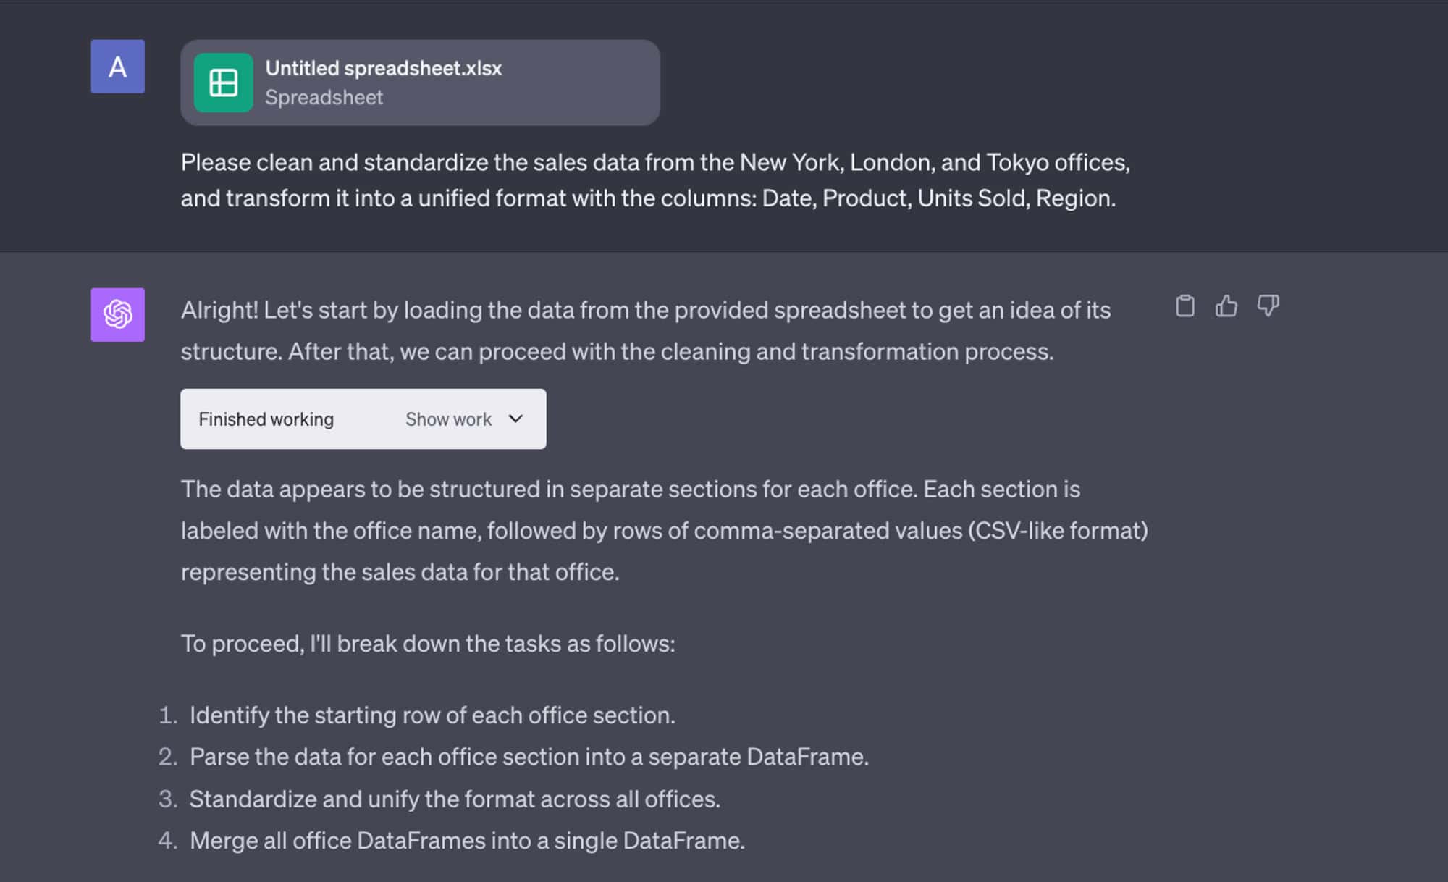Screen dimensions: 1448x882
Task: Give a thumbs down to the response
Action: tap(1268, 306)
